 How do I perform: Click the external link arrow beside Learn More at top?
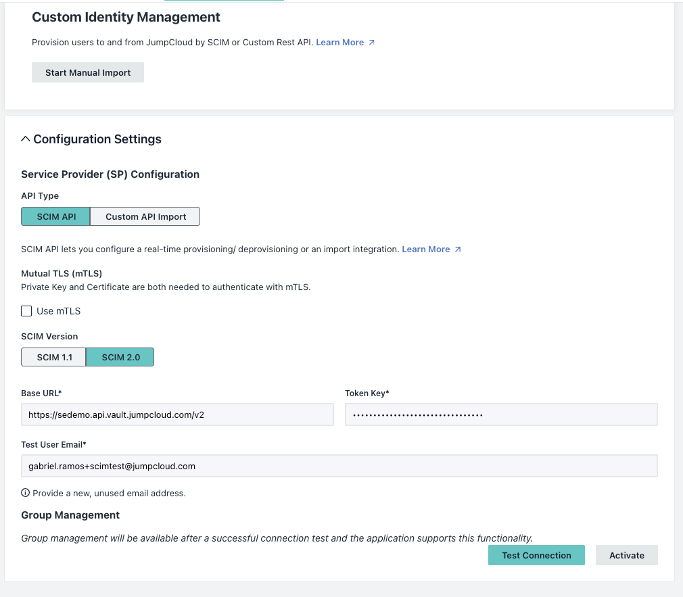coord(371,42)
